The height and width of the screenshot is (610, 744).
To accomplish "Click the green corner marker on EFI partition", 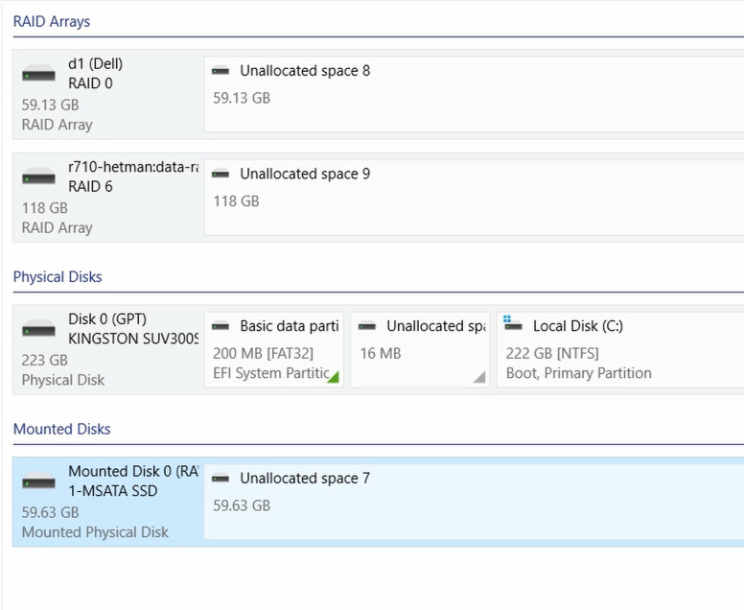I will (x=334, y=378).
